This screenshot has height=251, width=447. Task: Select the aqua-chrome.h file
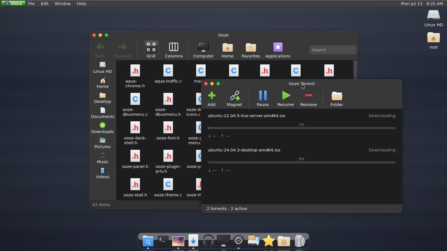click(135, 76)
